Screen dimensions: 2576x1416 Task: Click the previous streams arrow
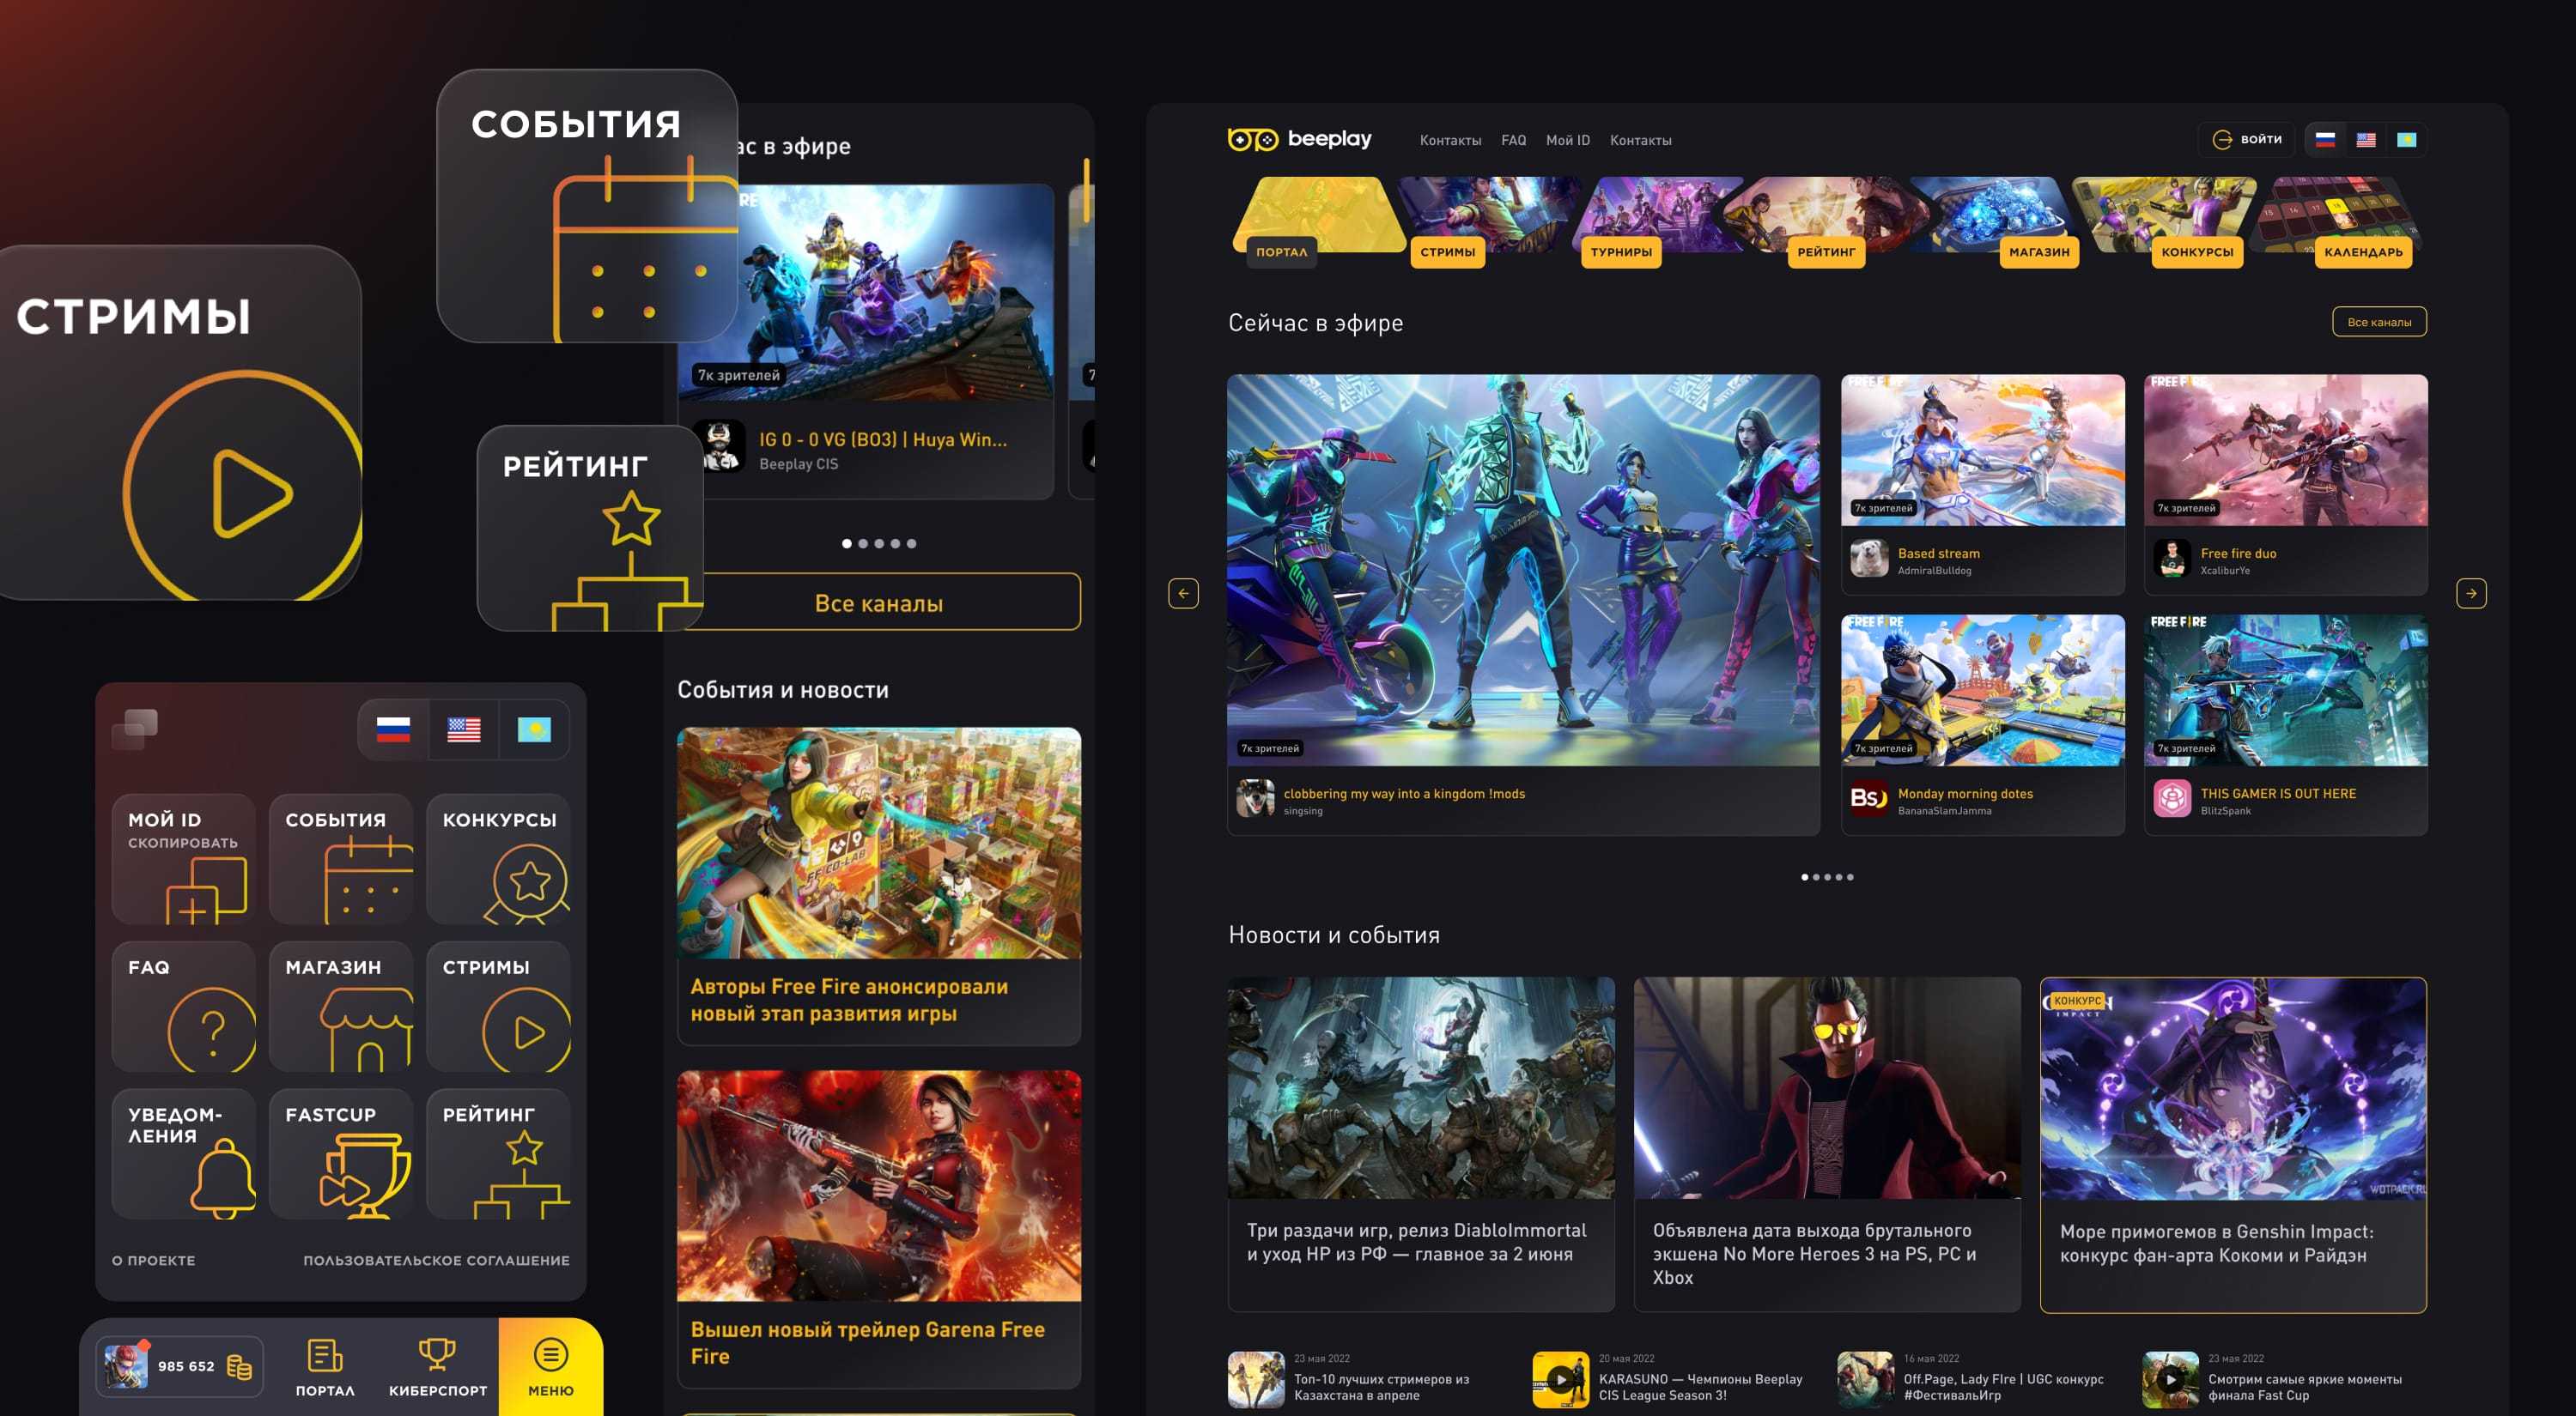click(x=1183, y=594)
